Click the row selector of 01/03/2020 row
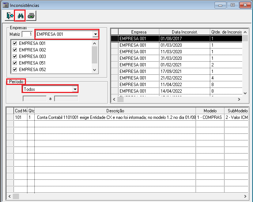The image size is (253, 202). click(x=115, y=45)
